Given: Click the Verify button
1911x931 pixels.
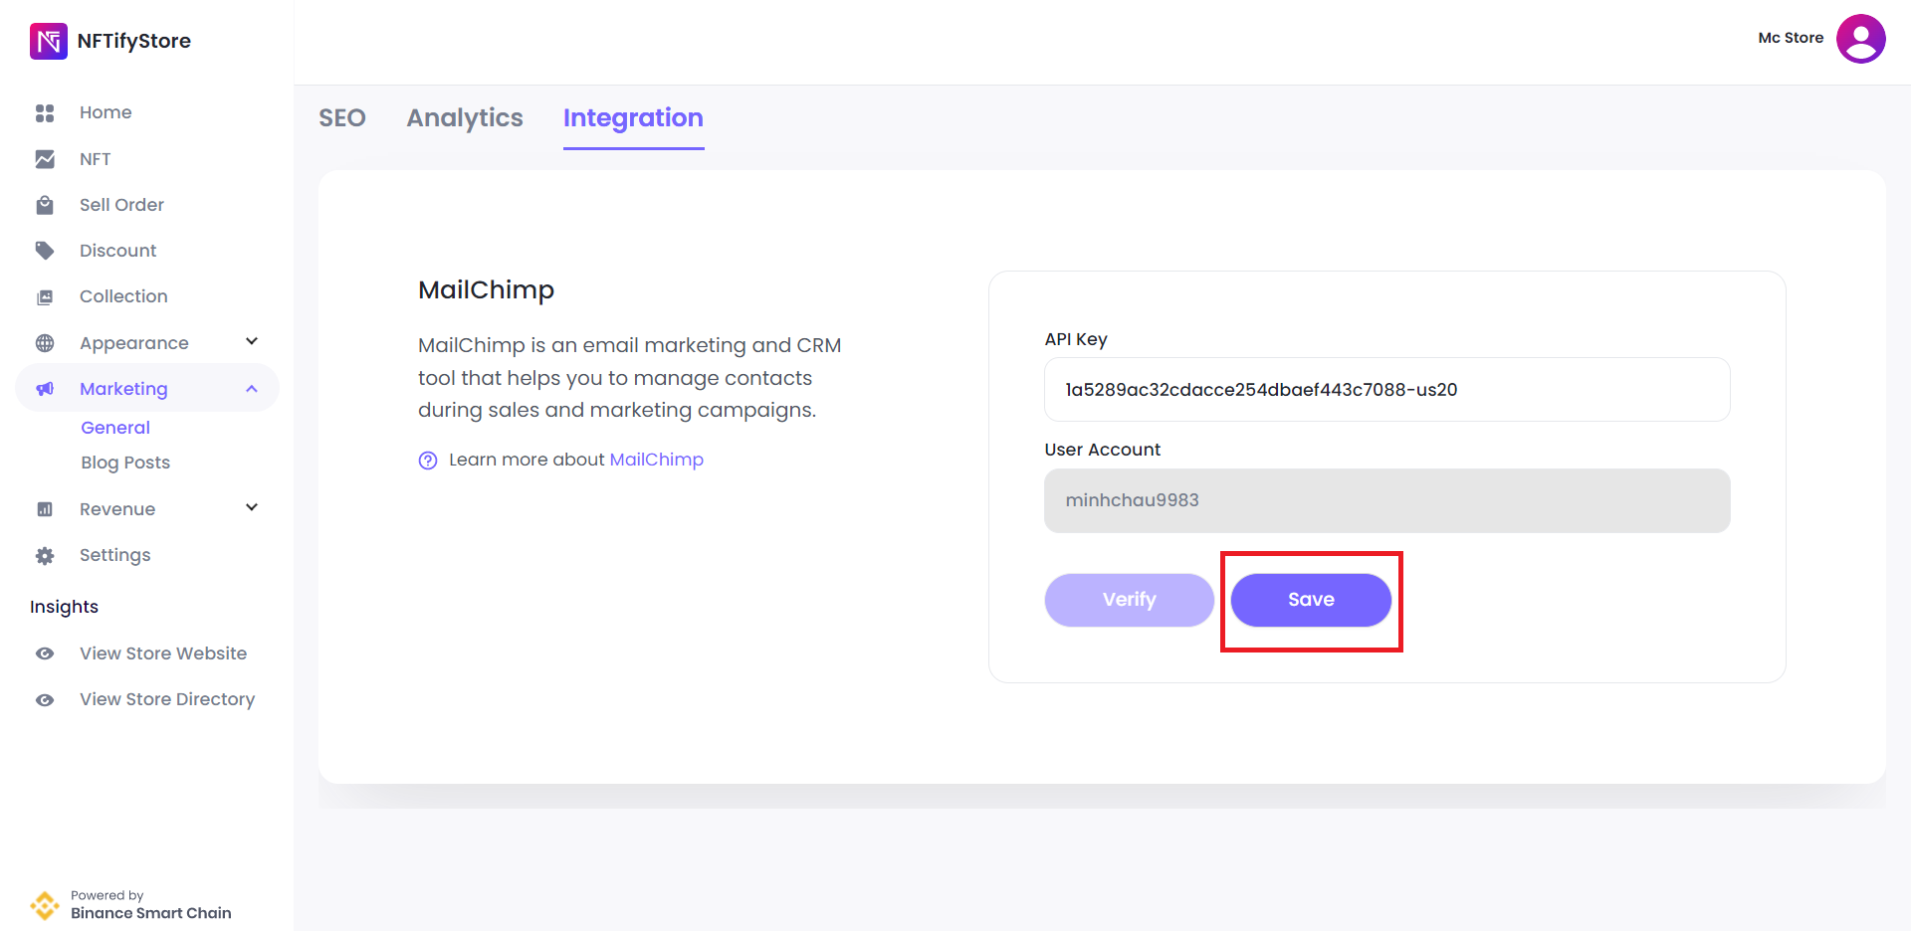Looking at the screenshot, I should click(x=1129, y=600).
